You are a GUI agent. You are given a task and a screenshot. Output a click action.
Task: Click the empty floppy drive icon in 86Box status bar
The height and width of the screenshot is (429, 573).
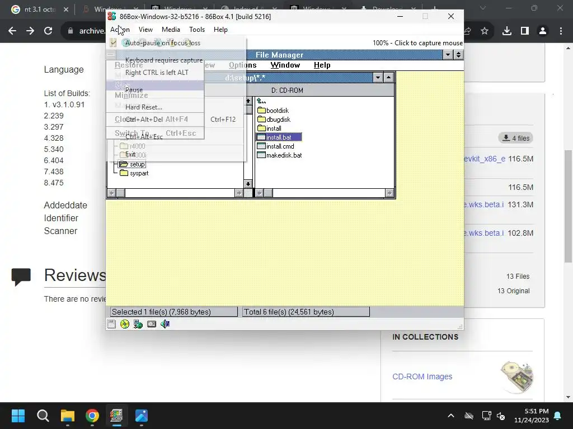[x=111, y=324]
